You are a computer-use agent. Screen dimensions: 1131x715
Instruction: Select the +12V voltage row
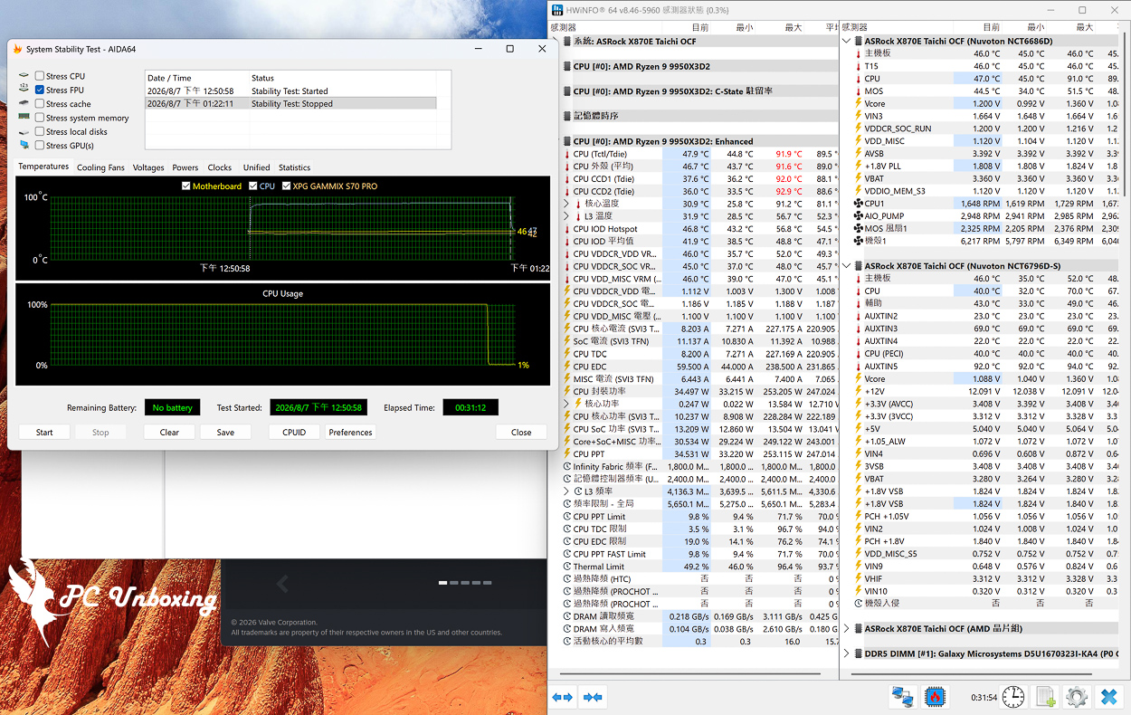click(x=984, y=391)
